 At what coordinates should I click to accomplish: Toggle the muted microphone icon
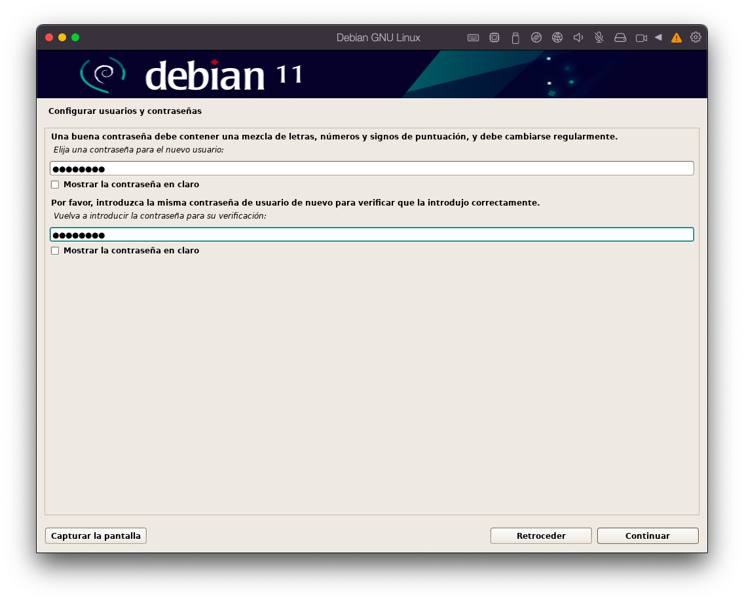pos(599,38)
